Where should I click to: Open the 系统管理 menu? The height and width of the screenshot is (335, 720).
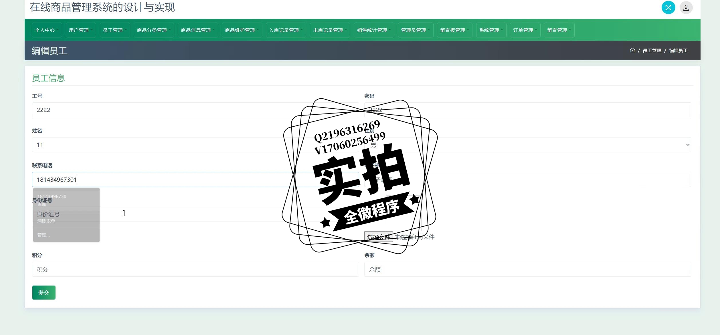tap(491, 30)
